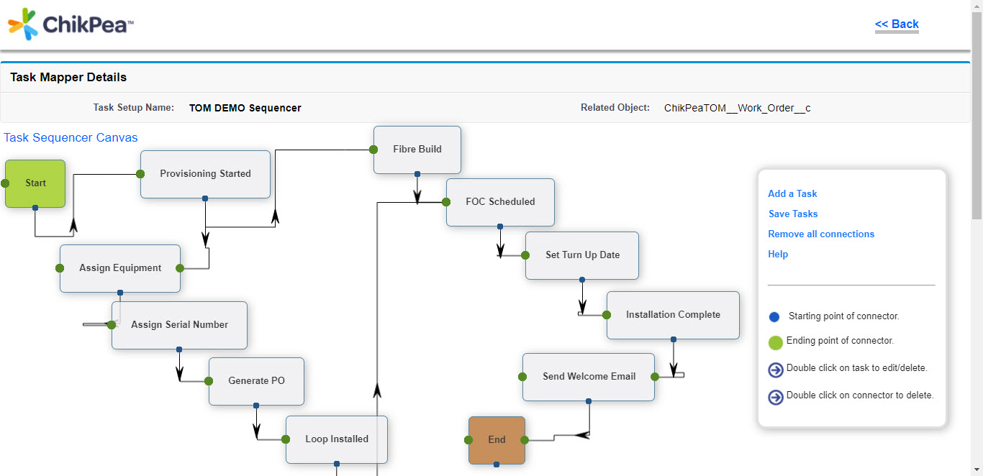Click the connector dot on Fibre Build task
The width and height of the screenshot is (983, 476).
373,150
